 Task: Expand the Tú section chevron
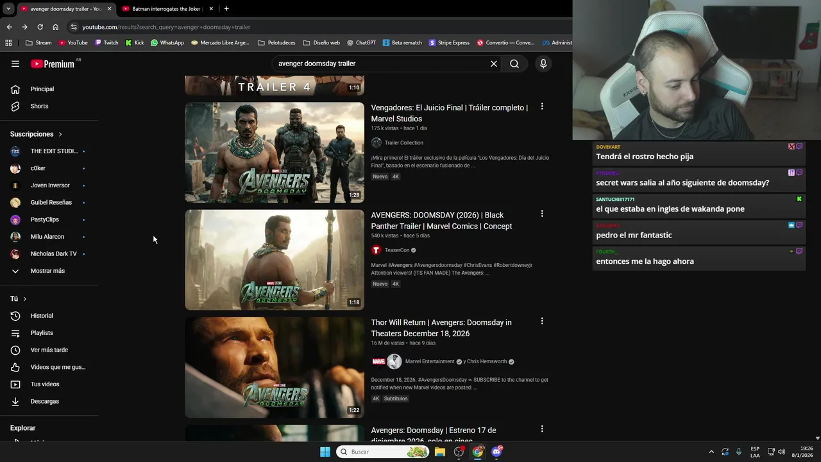coord(25,299)
